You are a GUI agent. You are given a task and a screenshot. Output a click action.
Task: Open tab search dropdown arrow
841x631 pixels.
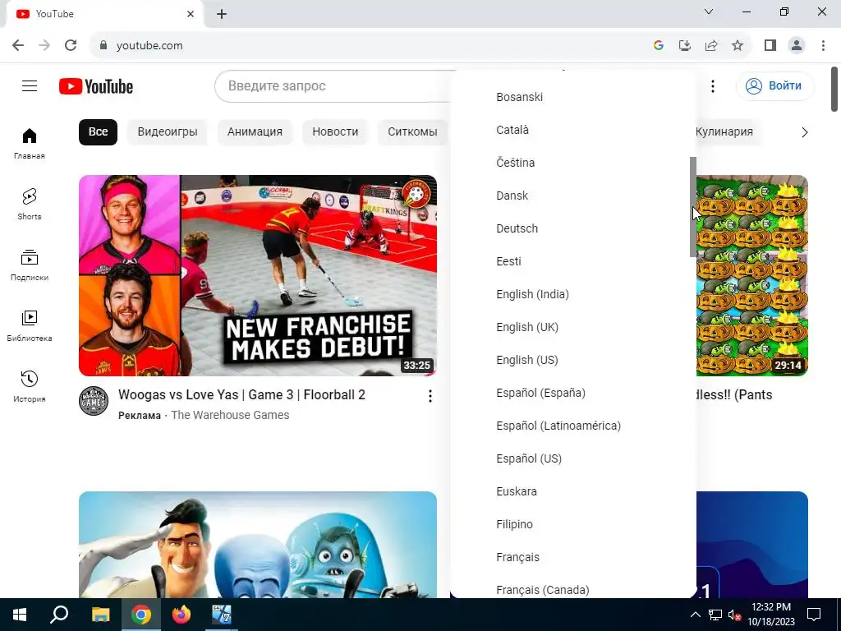[709, 12]
